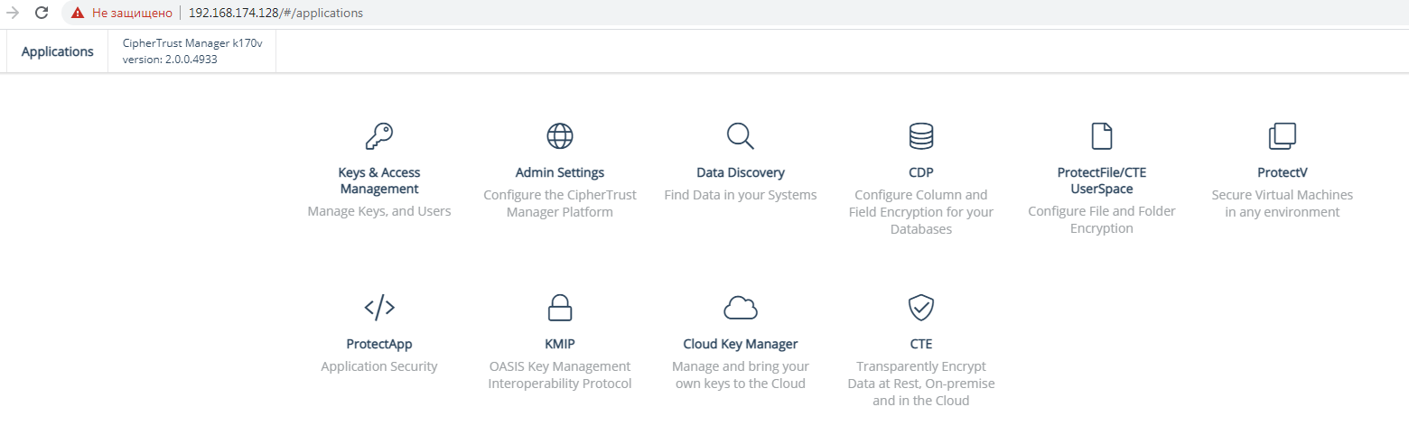Open the ProtectV stacked squares icon
The width and height of the screenshot is (1409, 444).
pos(1283,136)
